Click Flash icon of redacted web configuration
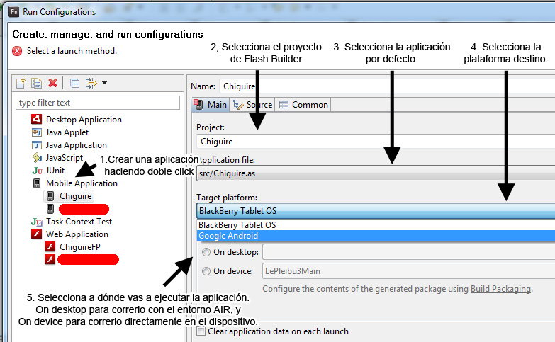The width and height of the screenshot is (555, 342). 50,260
